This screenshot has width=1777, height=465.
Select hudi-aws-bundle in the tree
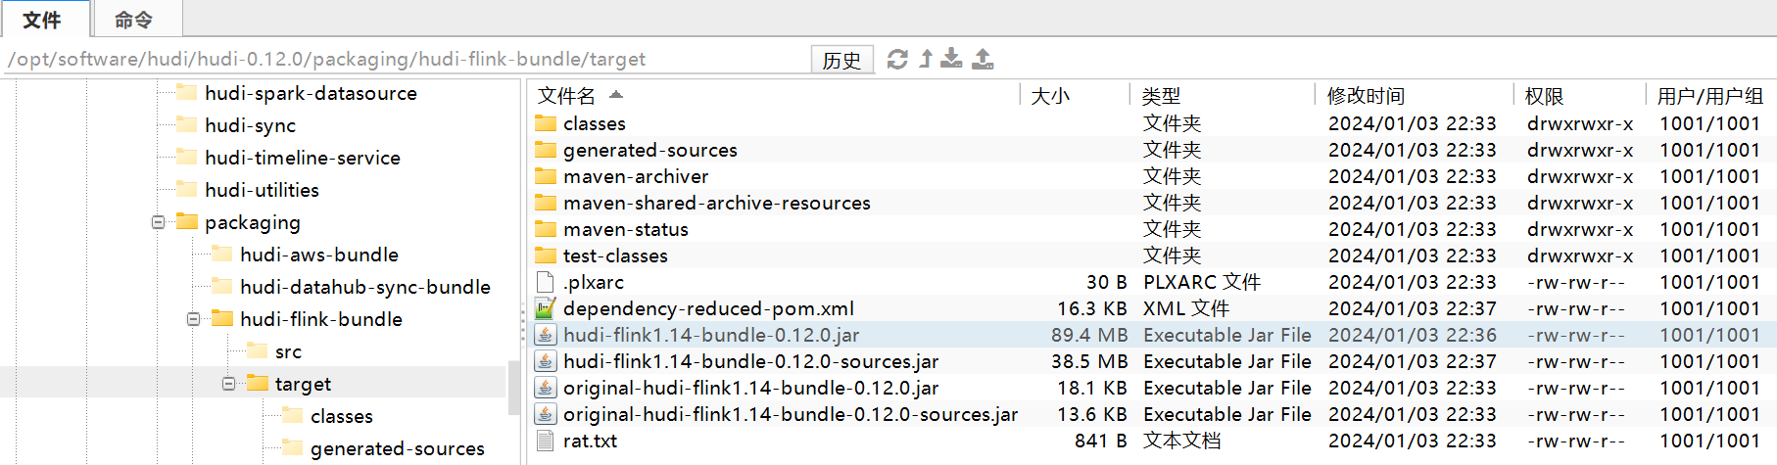(319, 255)
